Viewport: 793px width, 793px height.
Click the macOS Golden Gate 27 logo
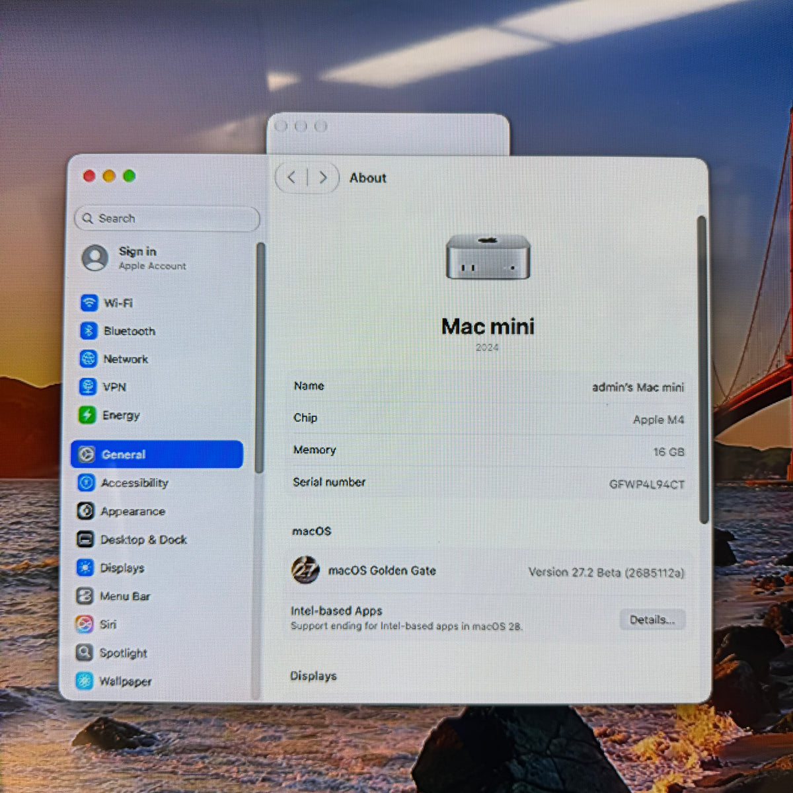point(305,570)
